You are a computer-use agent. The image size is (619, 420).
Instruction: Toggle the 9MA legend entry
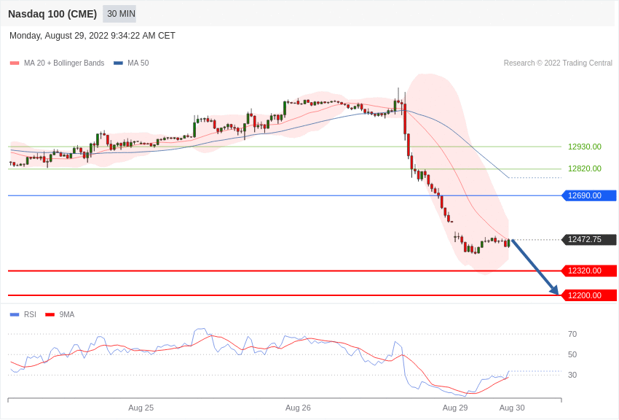[x=60, y=314]
